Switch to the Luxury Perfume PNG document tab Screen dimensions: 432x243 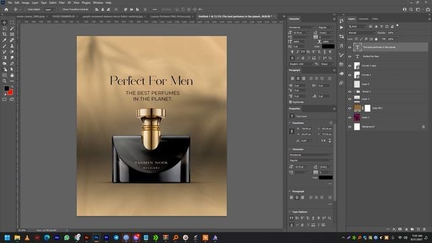point(170,16)
